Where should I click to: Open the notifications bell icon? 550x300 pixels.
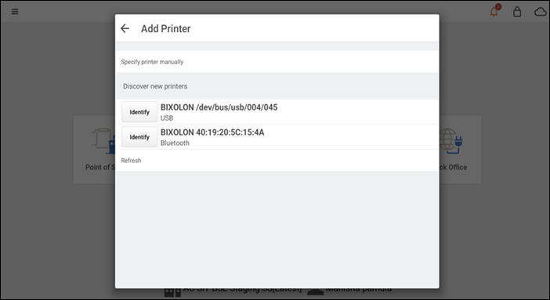494,11
